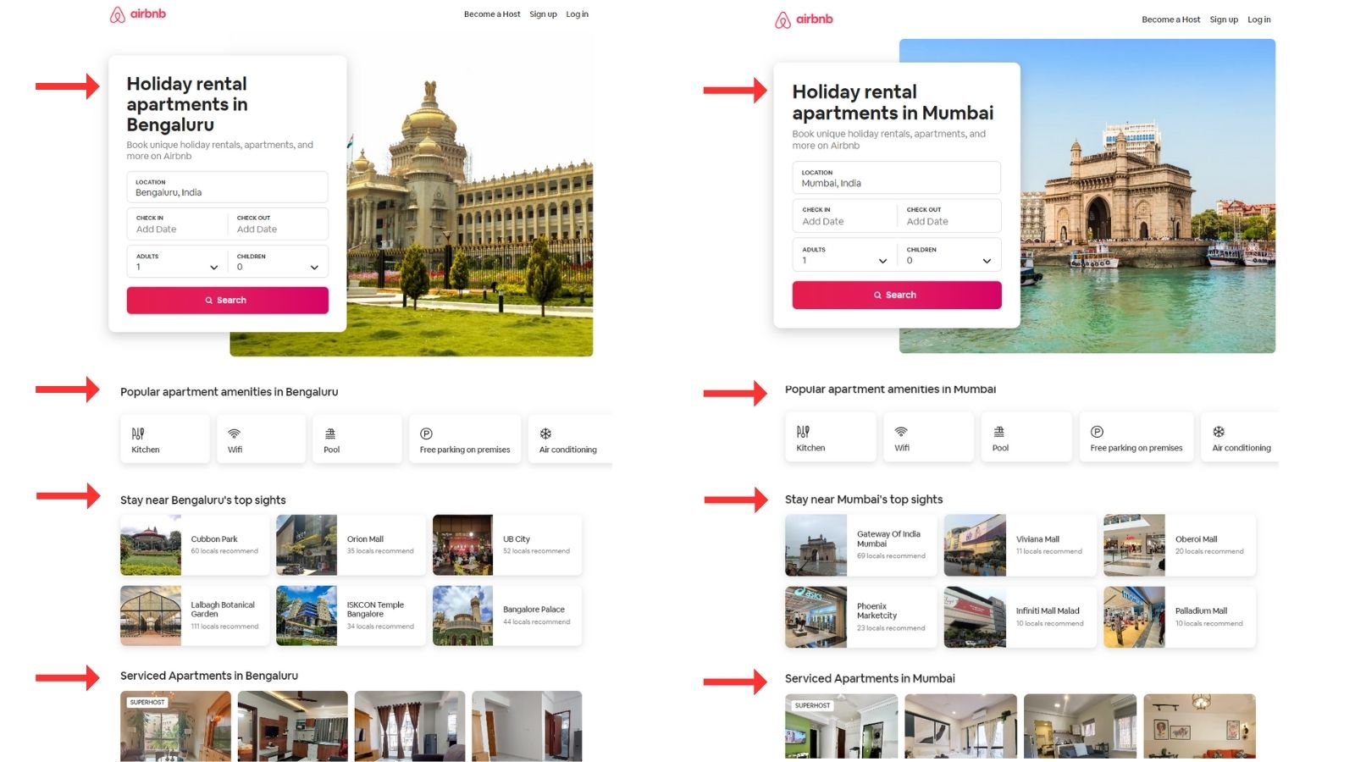The height and width of the screenshot is (762, 1355).
Task: Click Log in on Mumbai page
Action: click(1258, 19)
